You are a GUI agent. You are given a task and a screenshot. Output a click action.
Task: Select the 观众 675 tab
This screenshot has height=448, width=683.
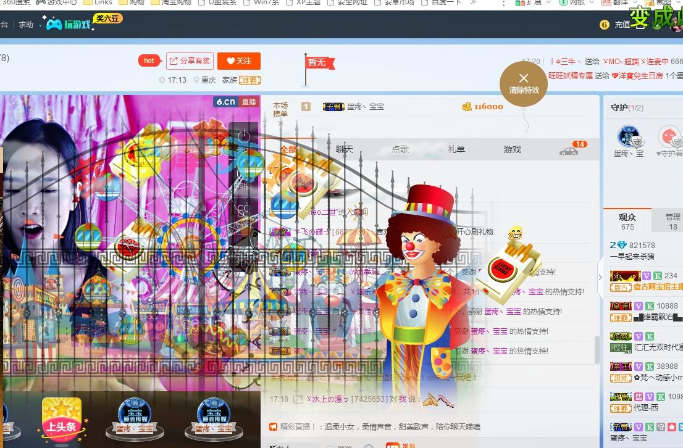point(627,221)
